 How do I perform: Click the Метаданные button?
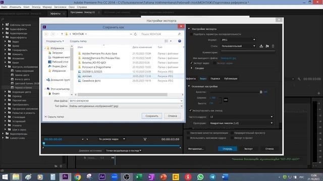click(196, 149)
